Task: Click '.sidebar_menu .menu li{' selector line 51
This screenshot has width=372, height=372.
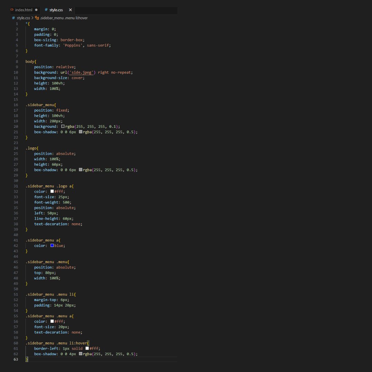Action: pos(51,294)
